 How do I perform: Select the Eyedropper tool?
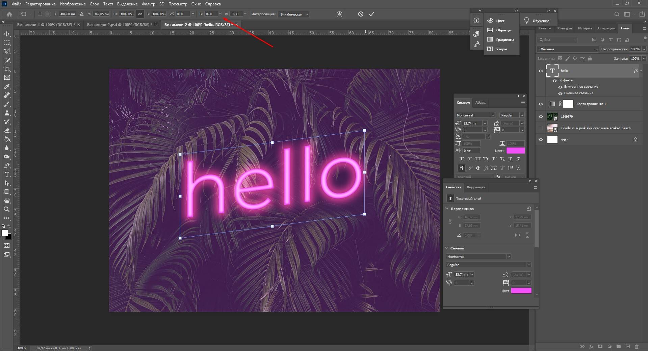coord(7,86)
